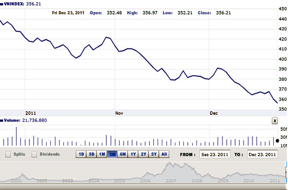Select the All range button
The image size is (288, 190).
coord(164,155)
